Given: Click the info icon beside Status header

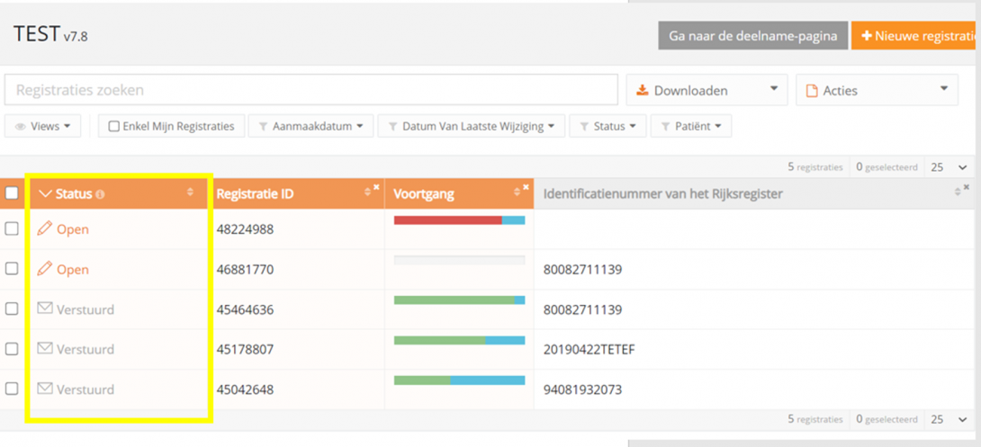Looking at the screenshot, I should 100,194.
